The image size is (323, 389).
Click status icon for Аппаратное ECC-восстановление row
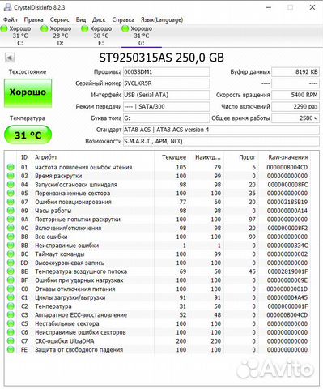tap(11, 315)
